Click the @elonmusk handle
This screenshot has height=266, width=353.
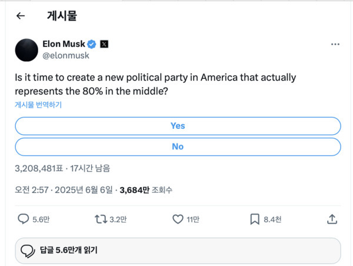[66, 55]
